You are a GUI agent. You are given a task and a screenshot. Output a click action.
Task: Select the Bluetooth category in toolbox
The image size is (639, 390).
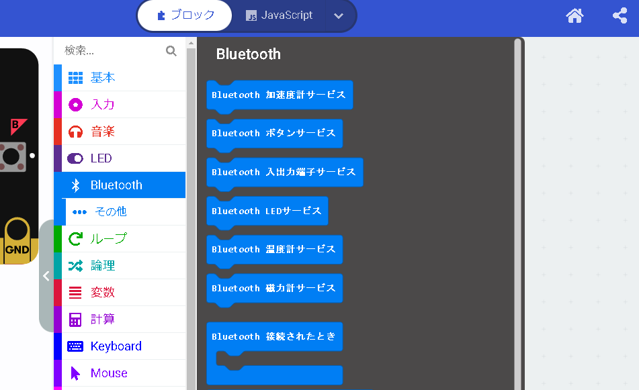tap(120, 185)
